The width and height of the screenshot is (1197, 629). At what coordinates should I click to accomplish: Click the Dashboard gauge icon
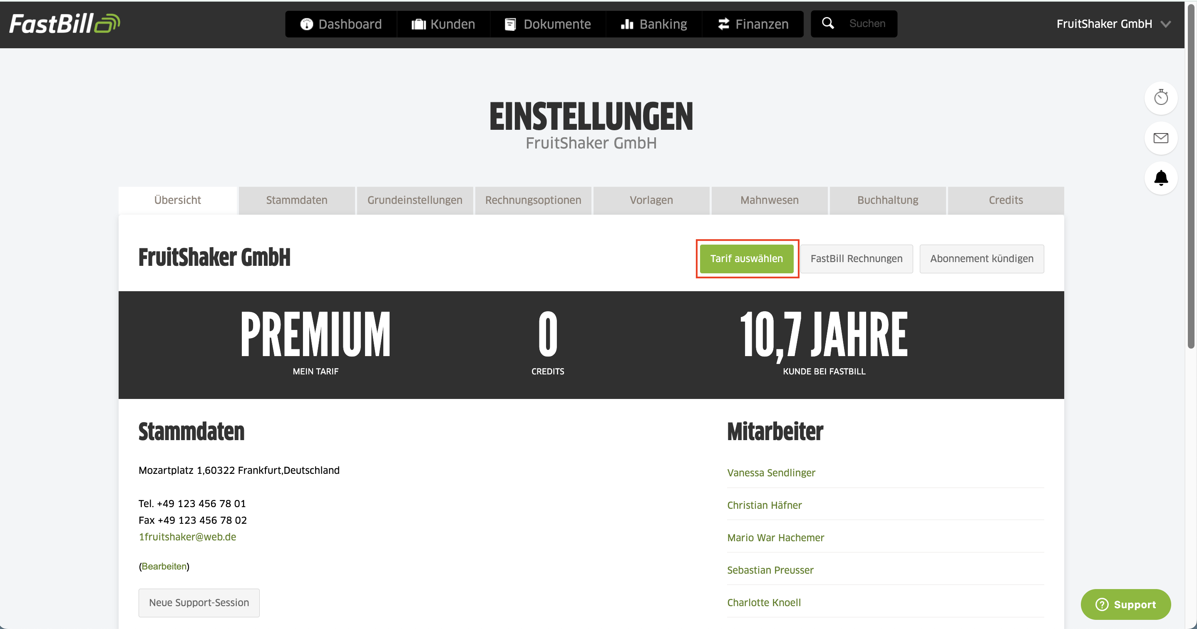click(307, 24)
